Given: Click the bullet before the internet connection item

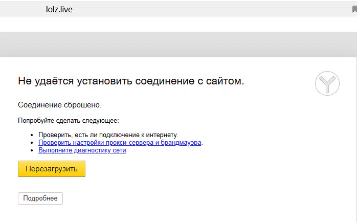Looking at the screenshot, I should pos(32,135).
